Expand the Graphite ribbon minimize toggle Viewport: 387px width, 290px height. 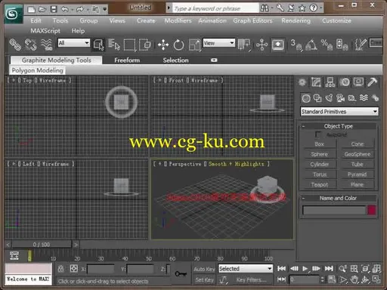214,60
